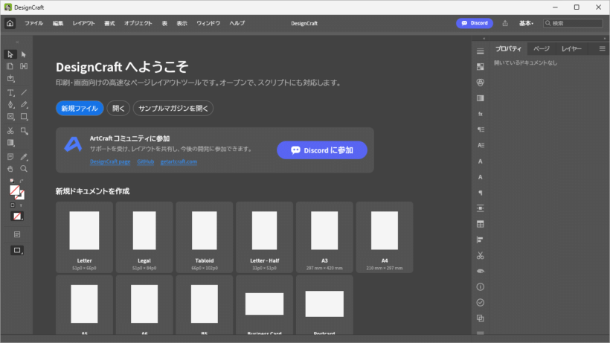Open the Properties panel options menu

[x=603, y=48]
